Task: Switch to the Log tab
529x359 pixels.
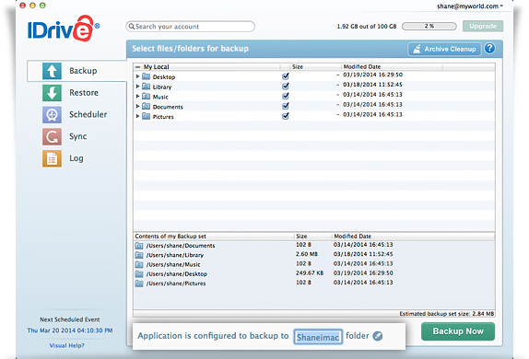Action: [x=76, y=158]
